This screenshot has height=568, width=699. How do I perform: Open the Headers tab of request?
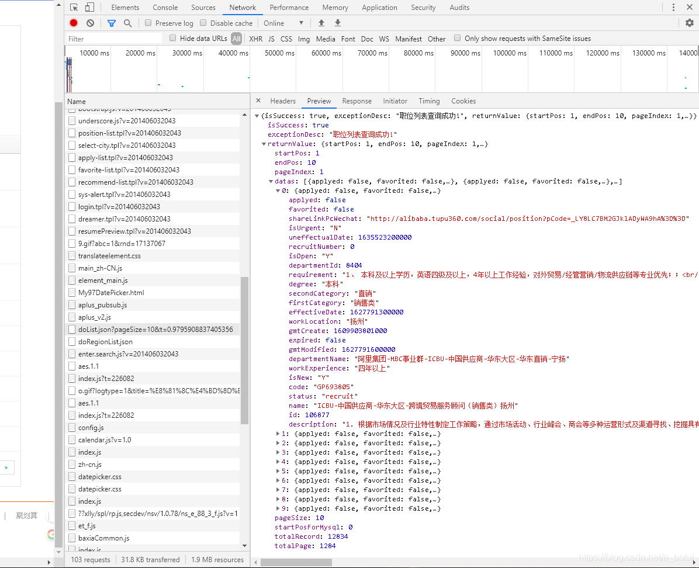click(x=283, y=101)
